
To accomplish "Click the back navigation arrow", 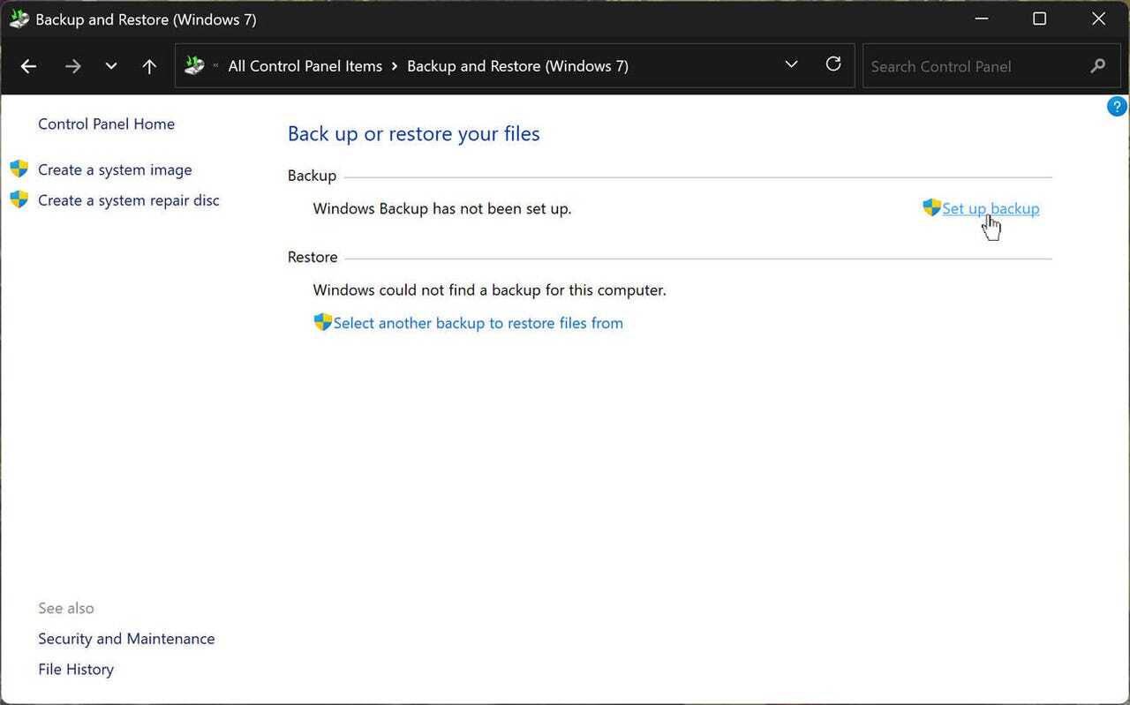I will [x=28, y=66].
